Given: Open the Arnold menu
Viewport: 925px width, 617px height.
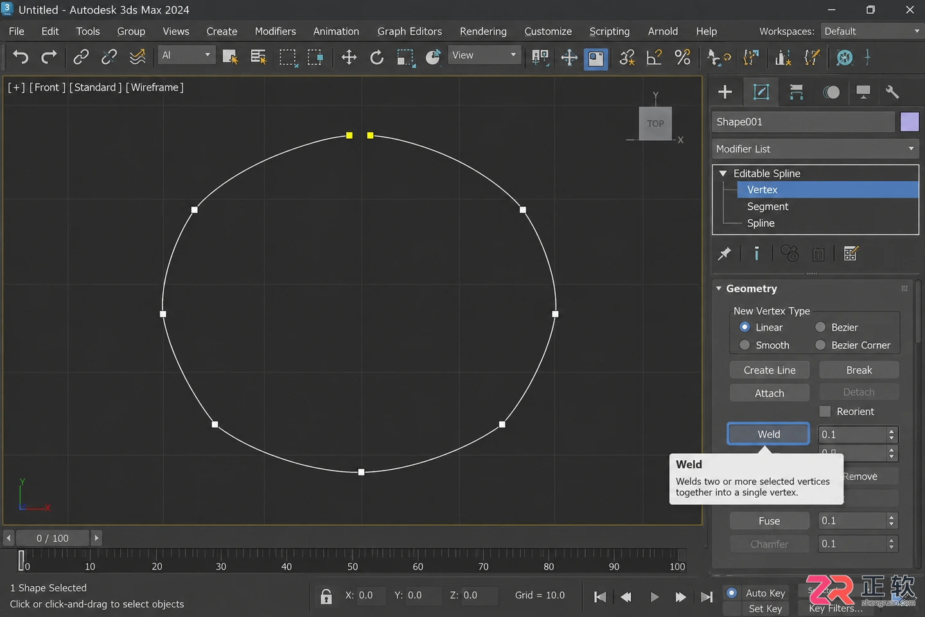Looking at the screenshot, I should (x=663, y=31).
